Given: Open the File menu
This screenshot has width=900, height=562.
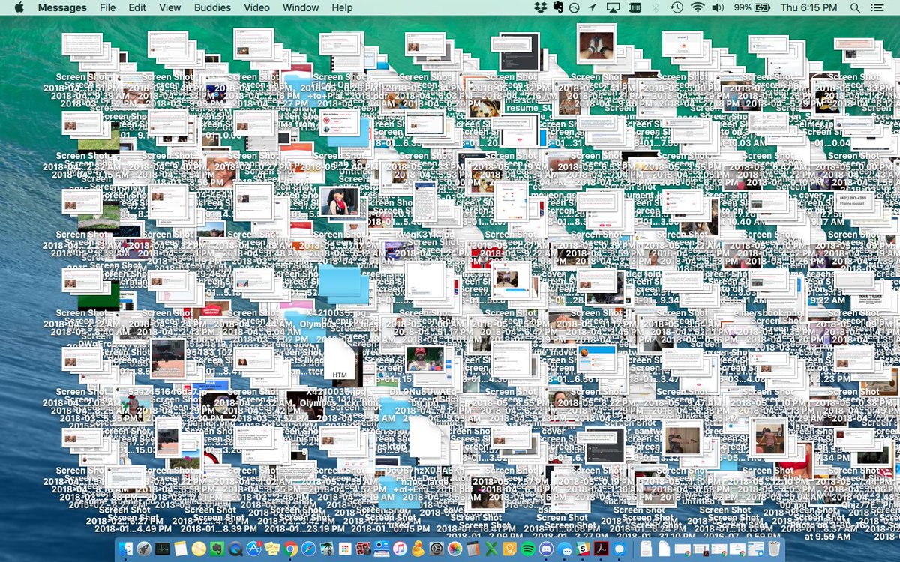Looking at the screenshot, I should point(107,7).
